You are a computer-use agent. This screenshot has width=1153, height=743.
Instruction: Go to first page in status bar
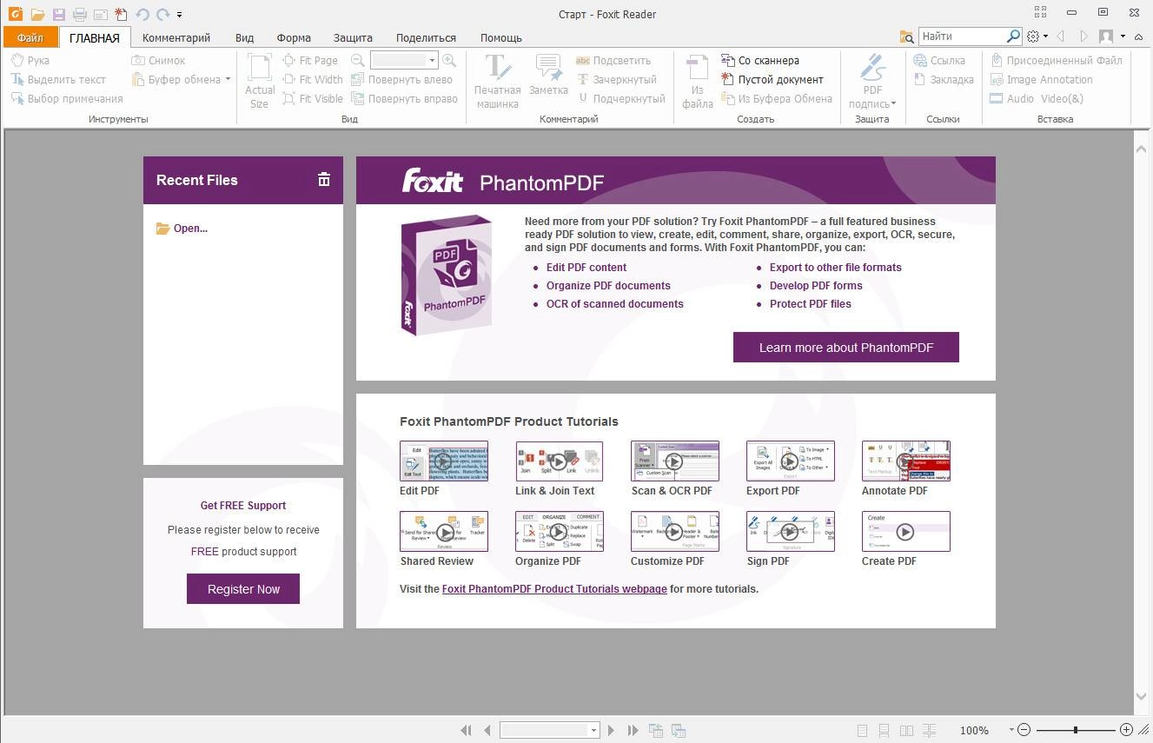466,731
